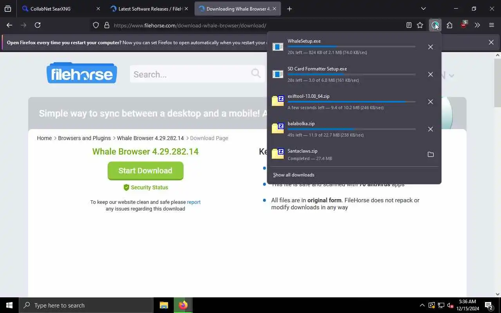
Task: Click the balabolka.zip progress bar
Action: point(351,129)
